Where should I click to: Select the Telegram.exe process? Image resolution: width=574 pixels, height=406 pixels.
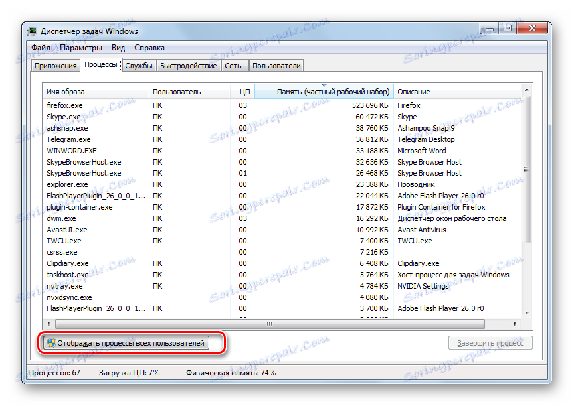point(282,139)
